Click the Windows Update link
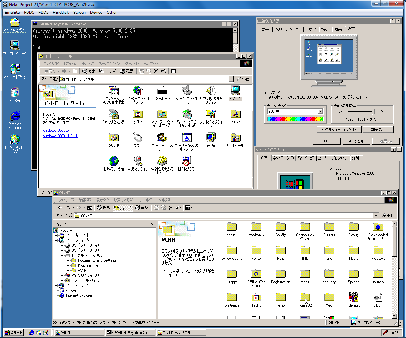The width and height of the screenshot is (406, 338). [55, 131]
